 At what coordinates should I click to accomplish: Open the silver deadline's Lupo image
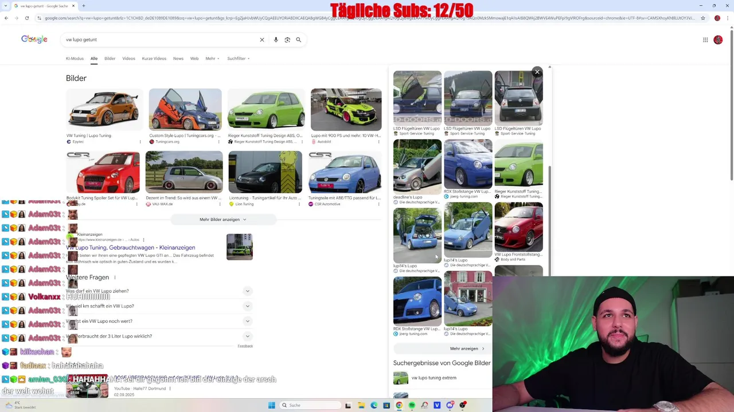[417, 167]
